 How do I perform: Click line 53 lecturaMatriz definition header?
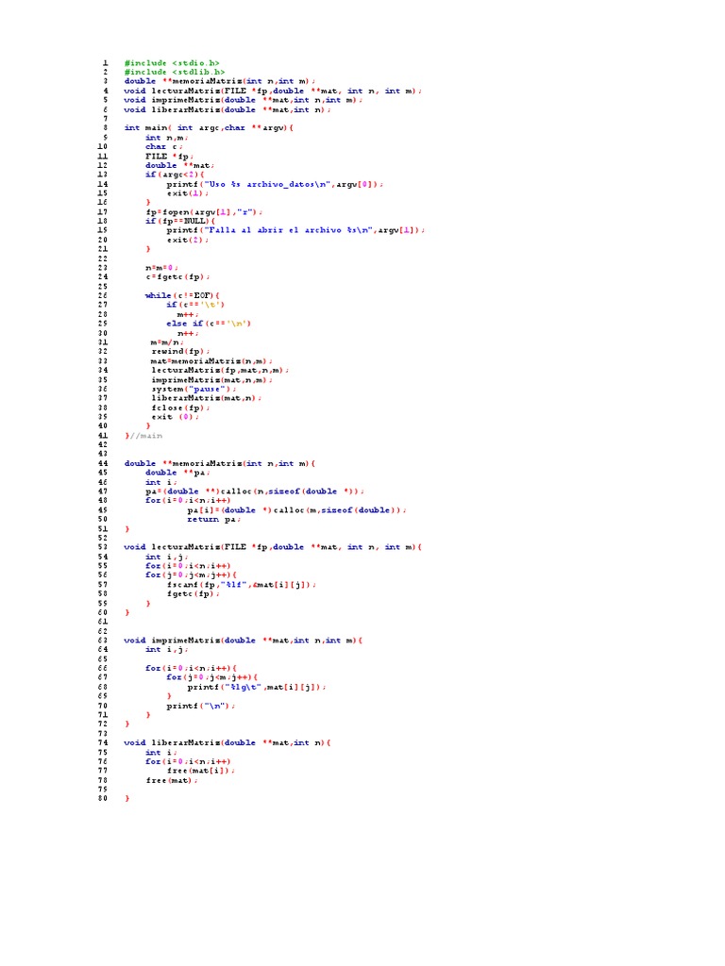point(273,547)
